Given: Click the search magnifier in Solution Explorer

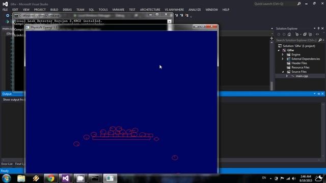Looking at the screenshot, I should coord(320,40).
